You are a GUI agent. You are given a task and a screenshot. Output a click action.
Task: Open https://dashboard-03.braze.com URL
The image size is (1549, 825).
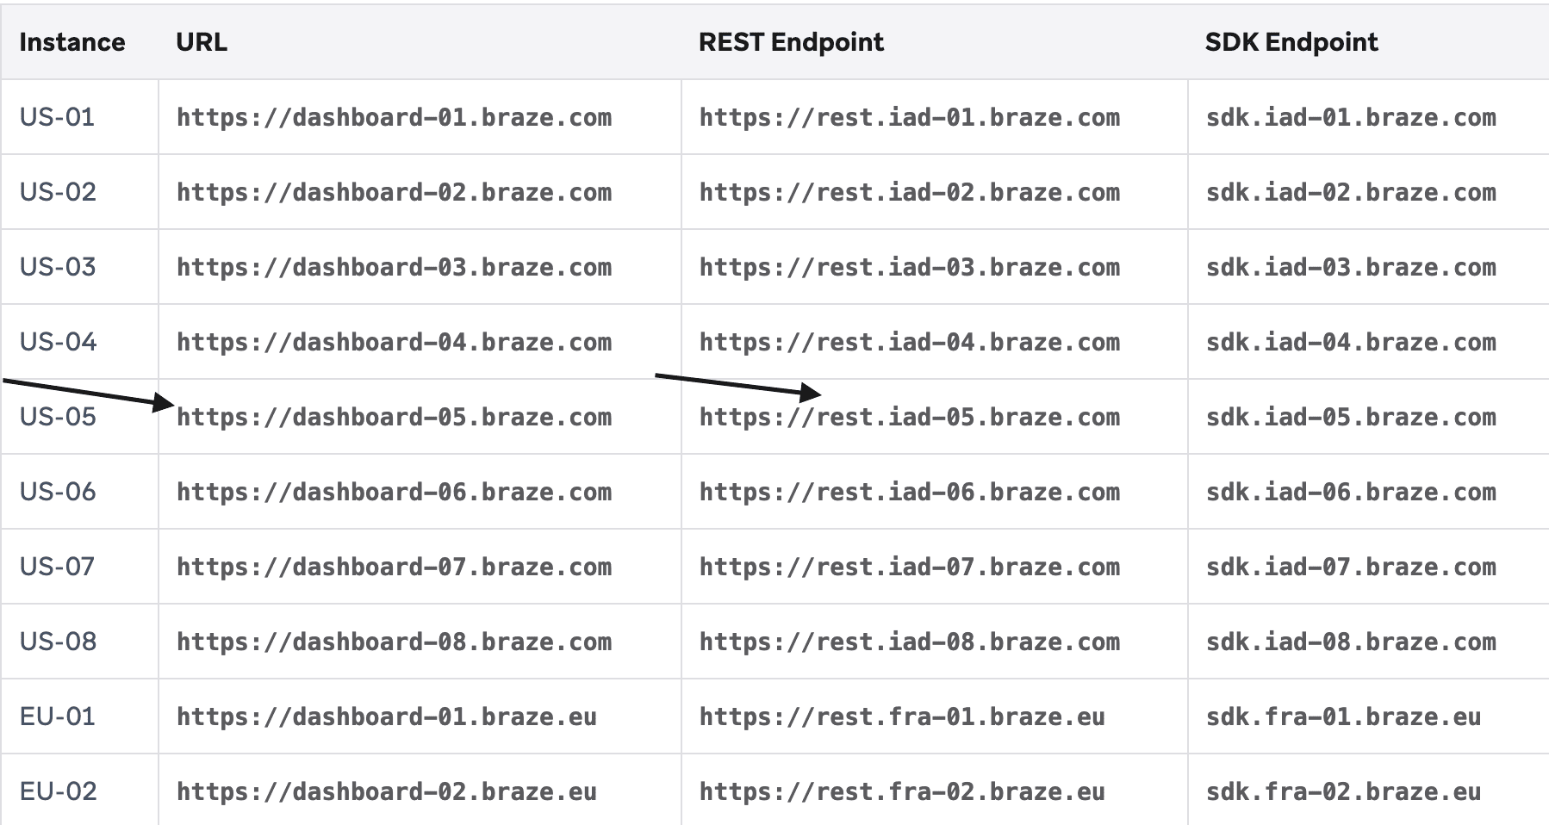pos(395,267)
